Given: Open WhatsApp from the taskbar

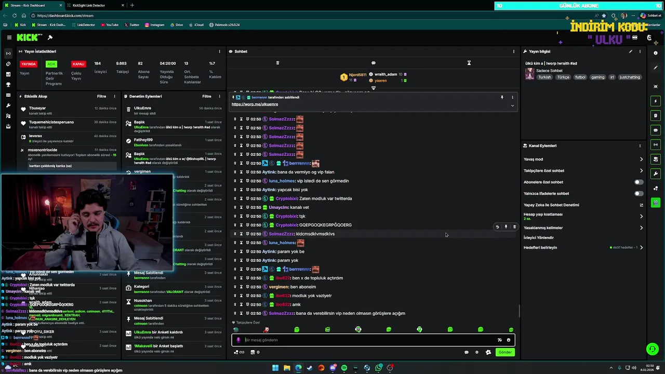Looking at the screenshot, I should pos(378,368).
